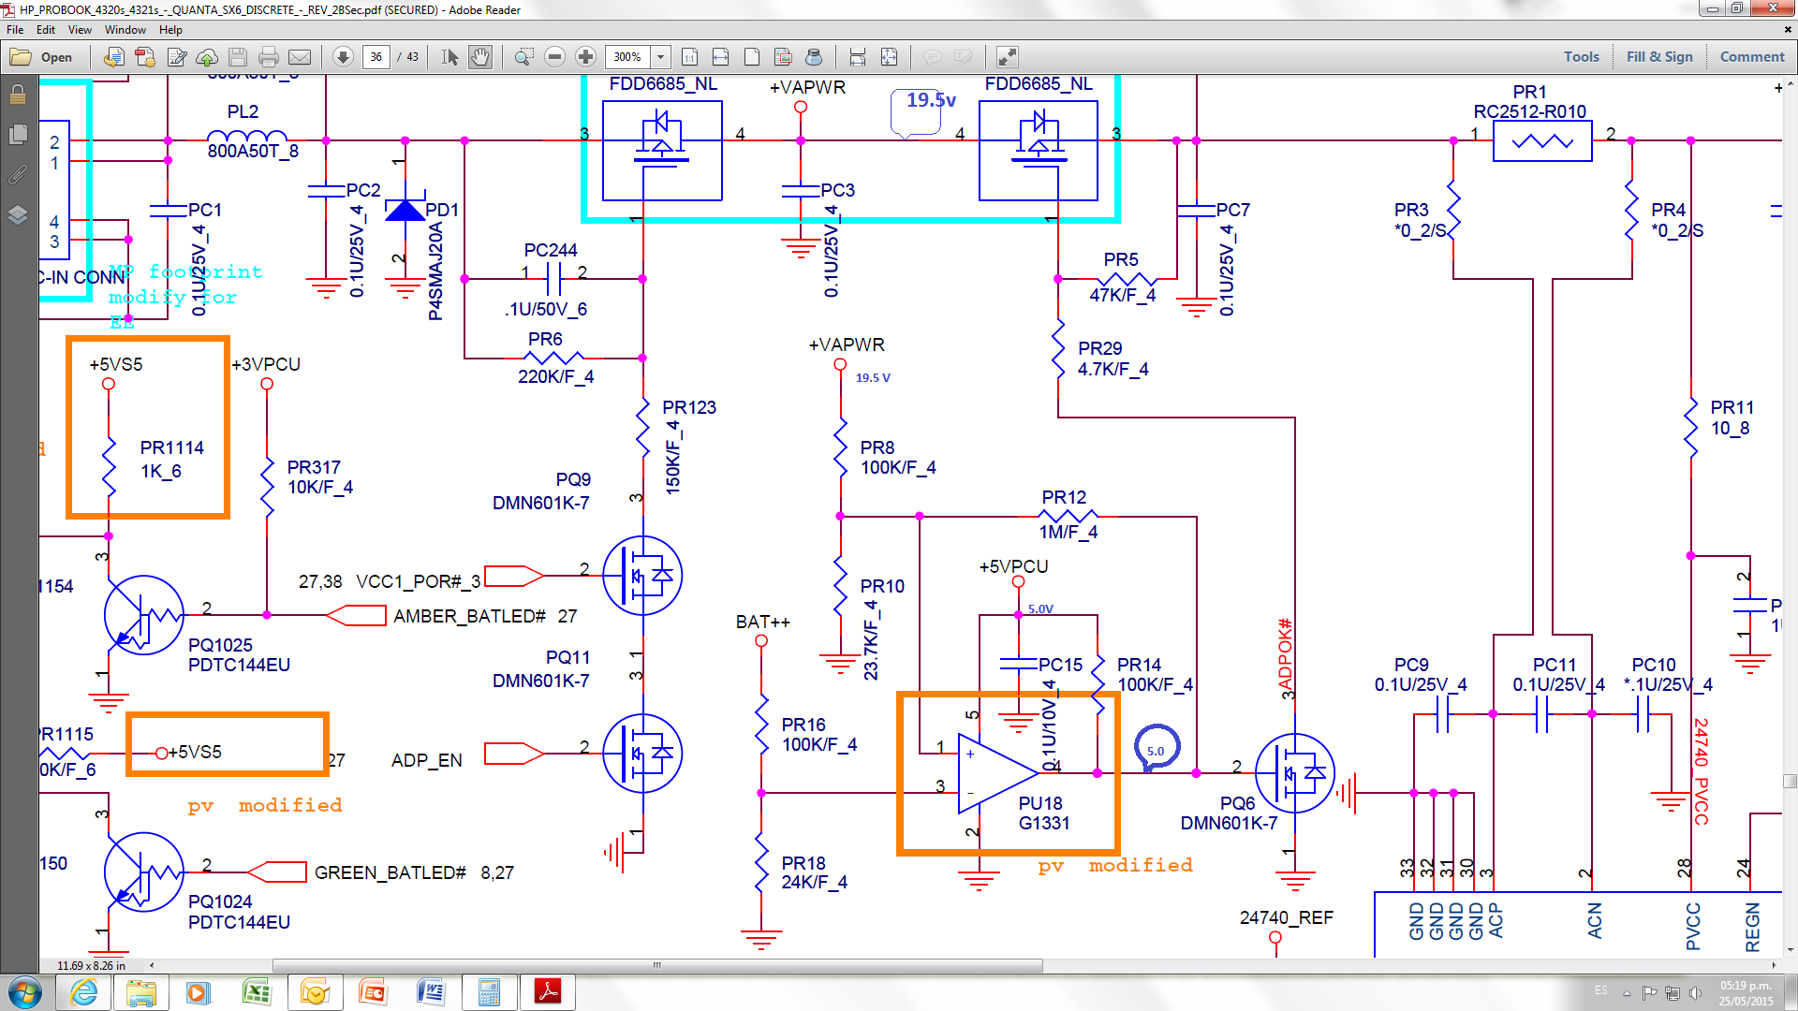Go to next page arrow
1798x1011 pixels.
[343, 57]
